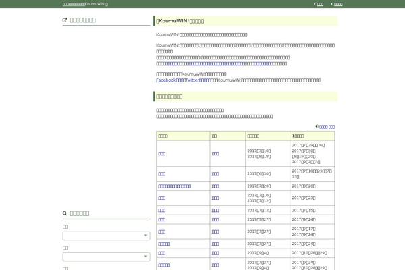Click the table's last column header, which starts with 1
This screenshot has height=270, width=405.
click(x=313, y=136)
